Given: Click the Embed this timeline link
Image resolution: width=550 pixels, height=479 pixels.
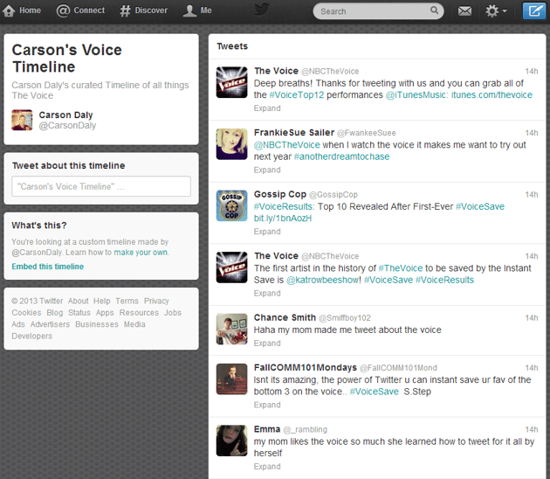Looking at the screenshot, I should [48, 267].
